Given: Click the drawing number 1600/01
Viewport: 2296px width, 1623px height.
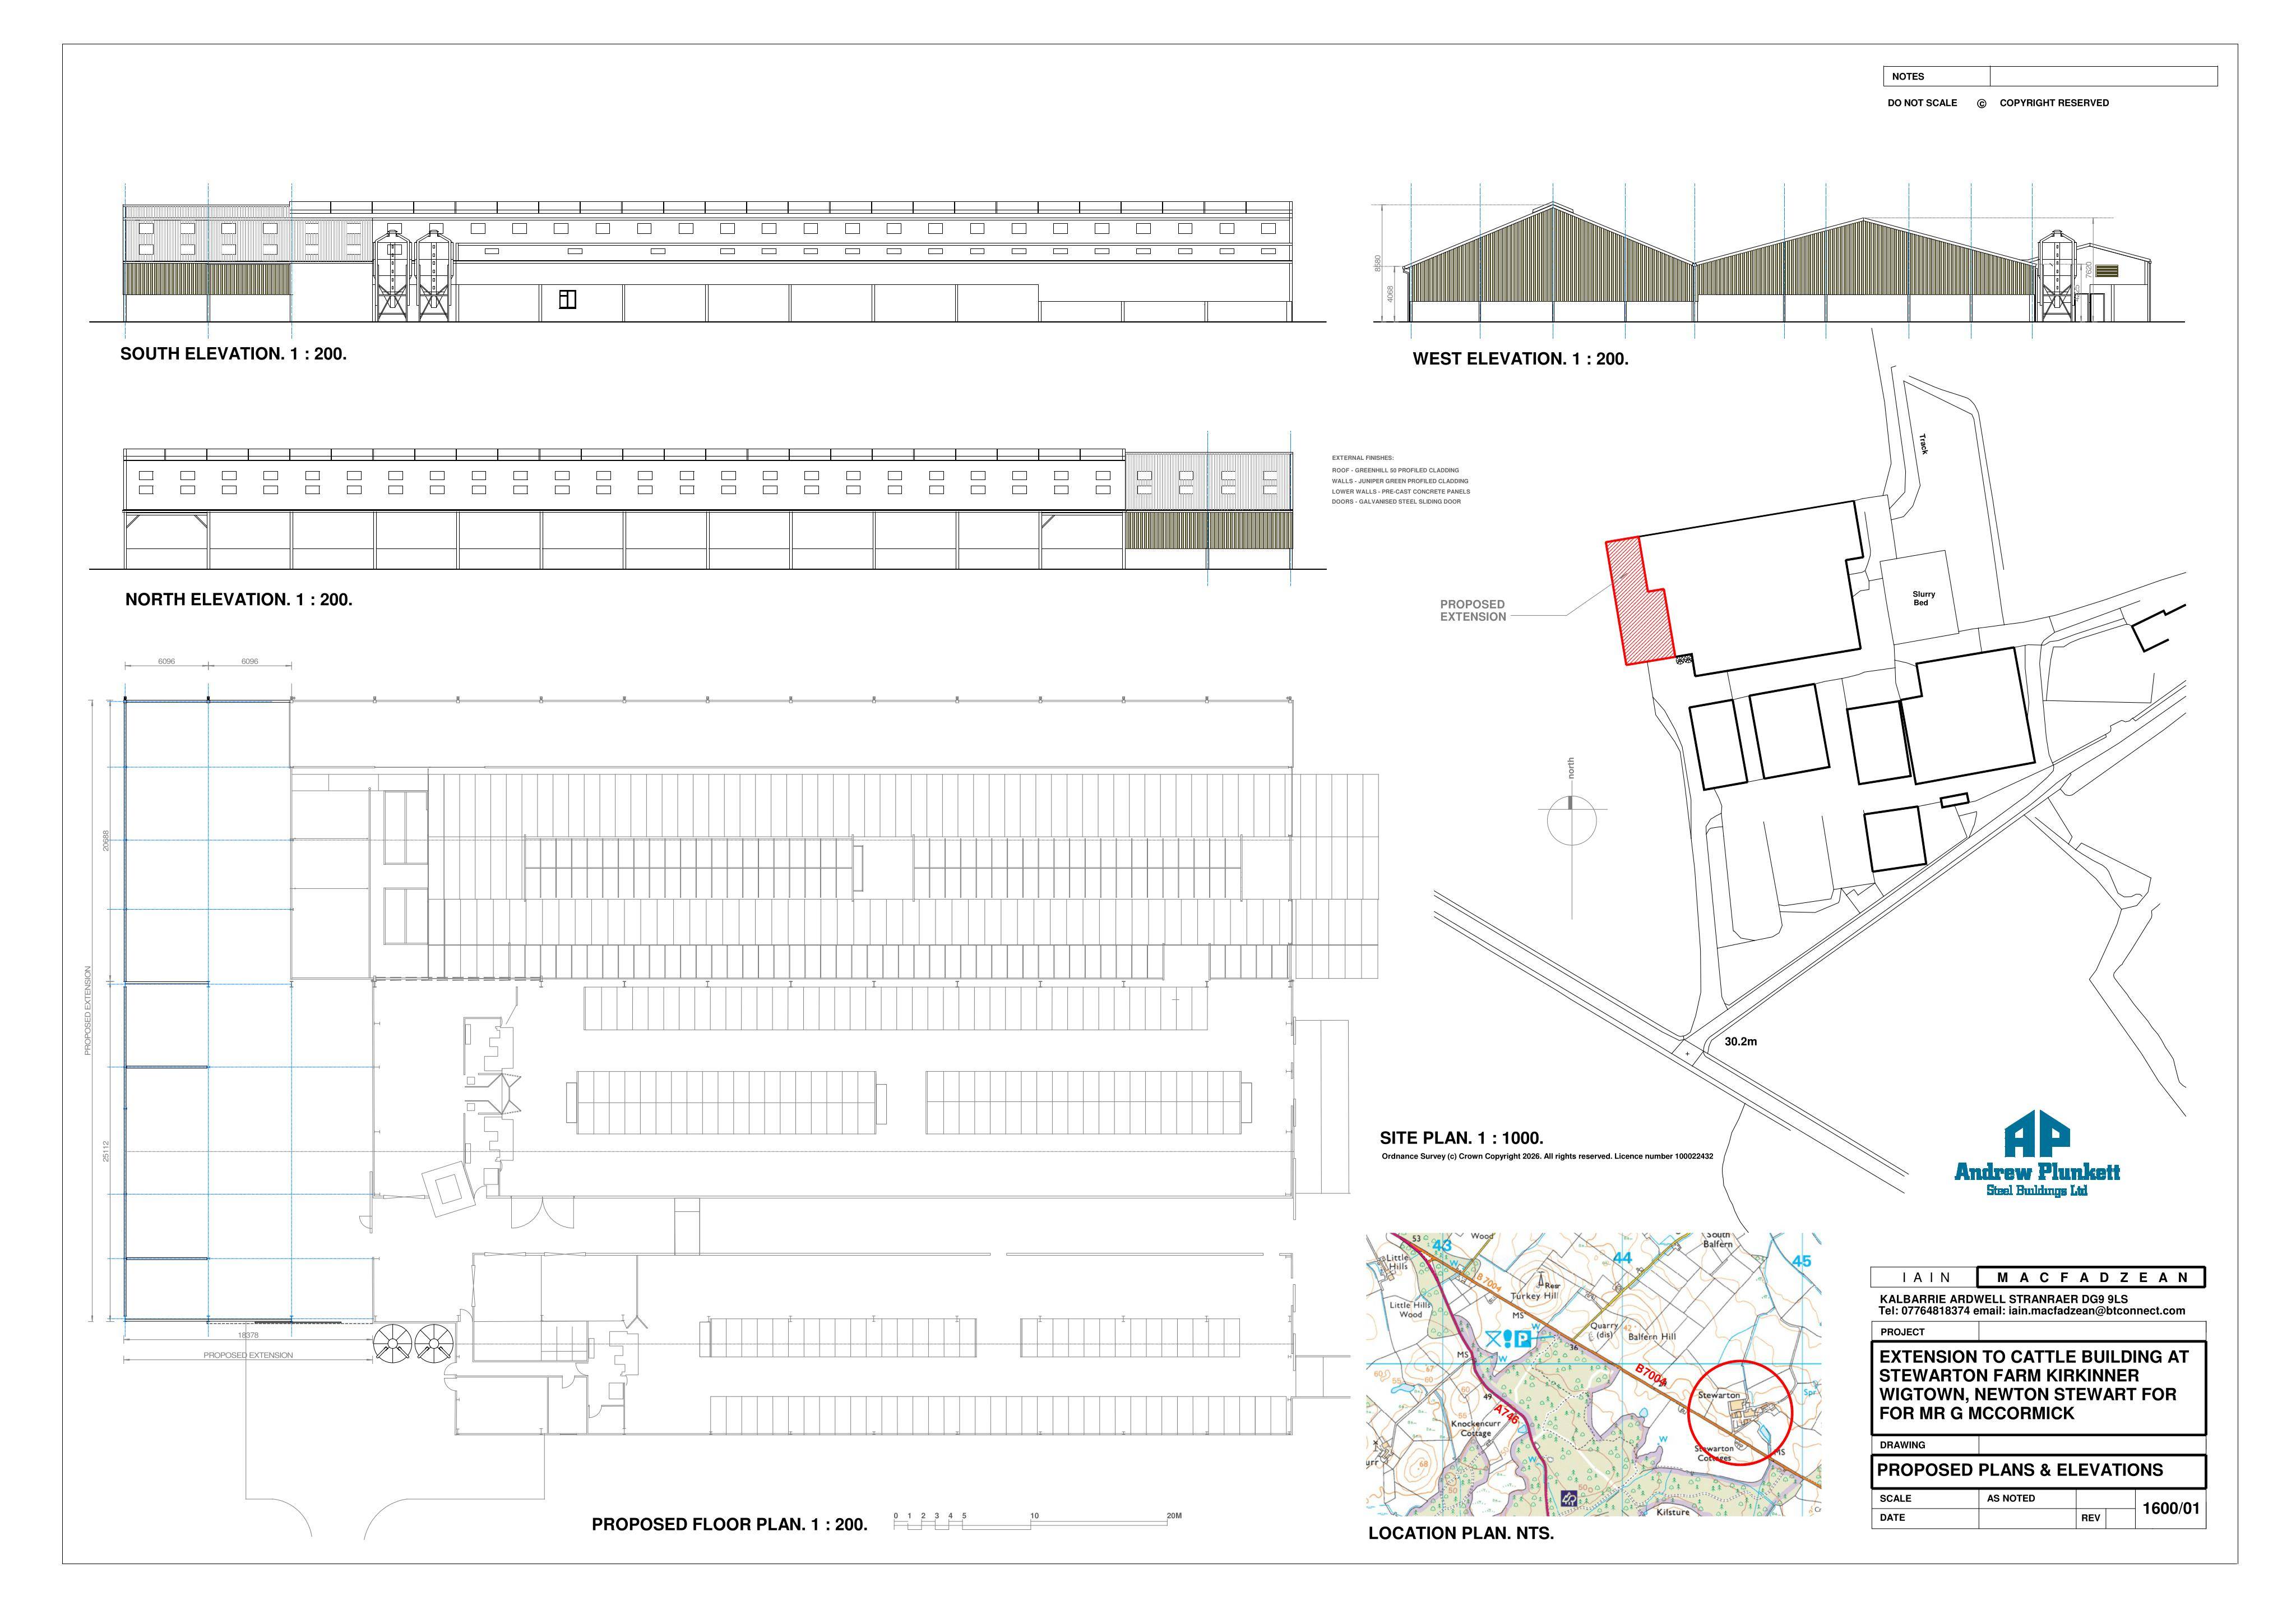Looking at the screenshot, I should [x=2170, y=1509].
